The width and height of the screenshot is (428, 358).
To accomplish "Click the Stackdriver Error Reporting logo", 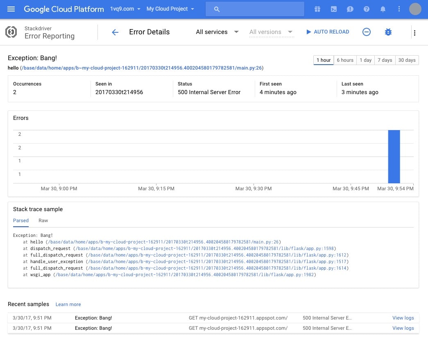I will [x=11, y=32].
